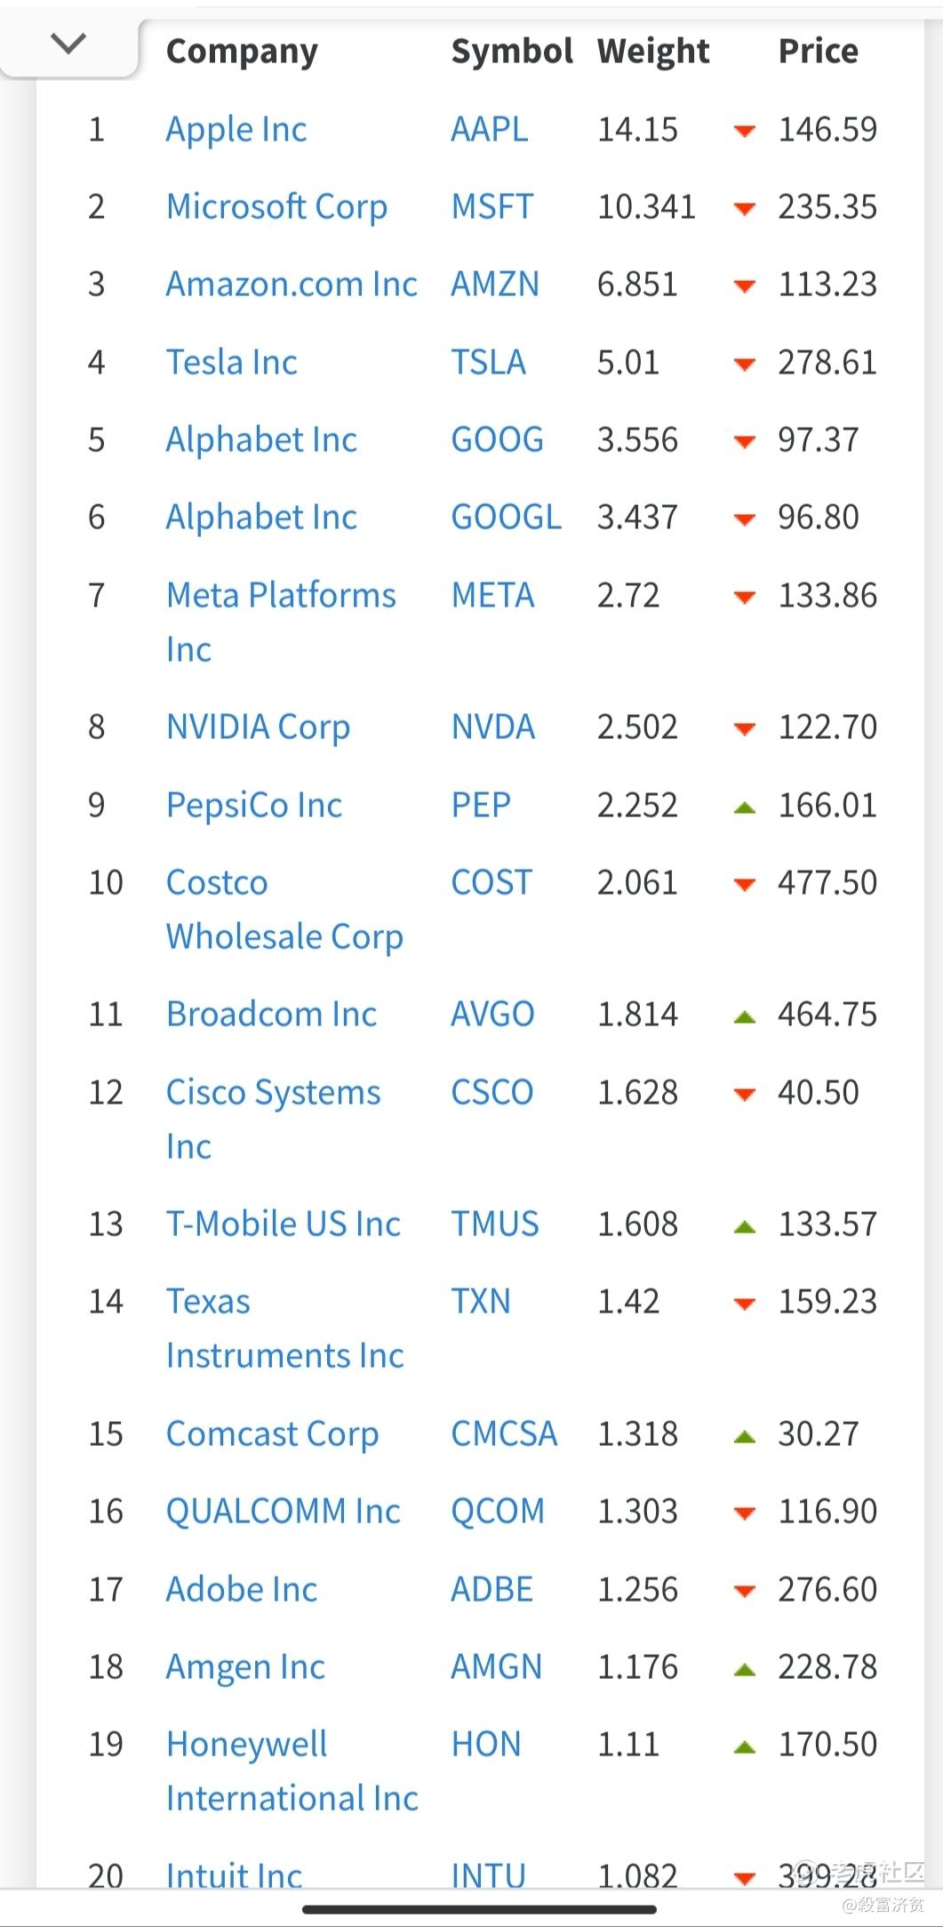The height and width of the screenshot is (1927, 943).
Task: Open the PepsiCo Inc company link
Action: coord(253,806)
